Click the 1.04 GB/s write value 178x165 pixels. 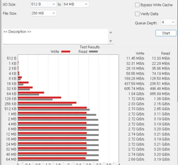click(136, 94)
